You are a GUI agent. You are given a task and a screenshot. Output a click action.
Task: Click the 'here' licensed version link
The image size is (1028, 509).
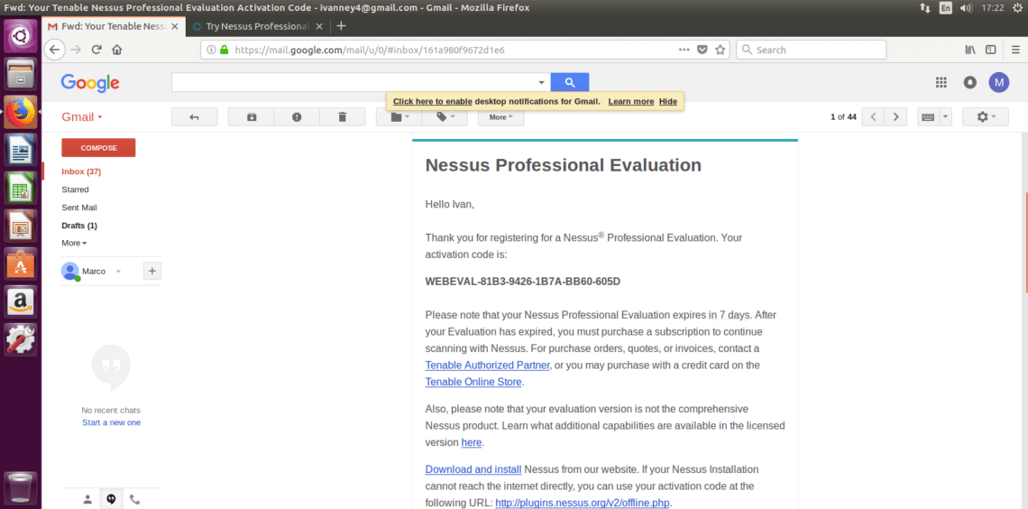(472, 442)
